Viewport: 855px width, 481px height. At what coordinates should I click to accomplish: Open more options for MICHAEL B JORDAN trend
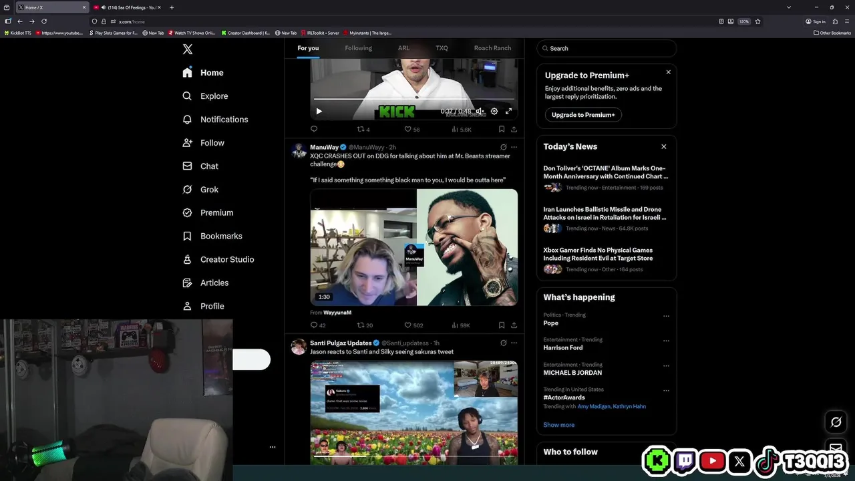[666, 365]
